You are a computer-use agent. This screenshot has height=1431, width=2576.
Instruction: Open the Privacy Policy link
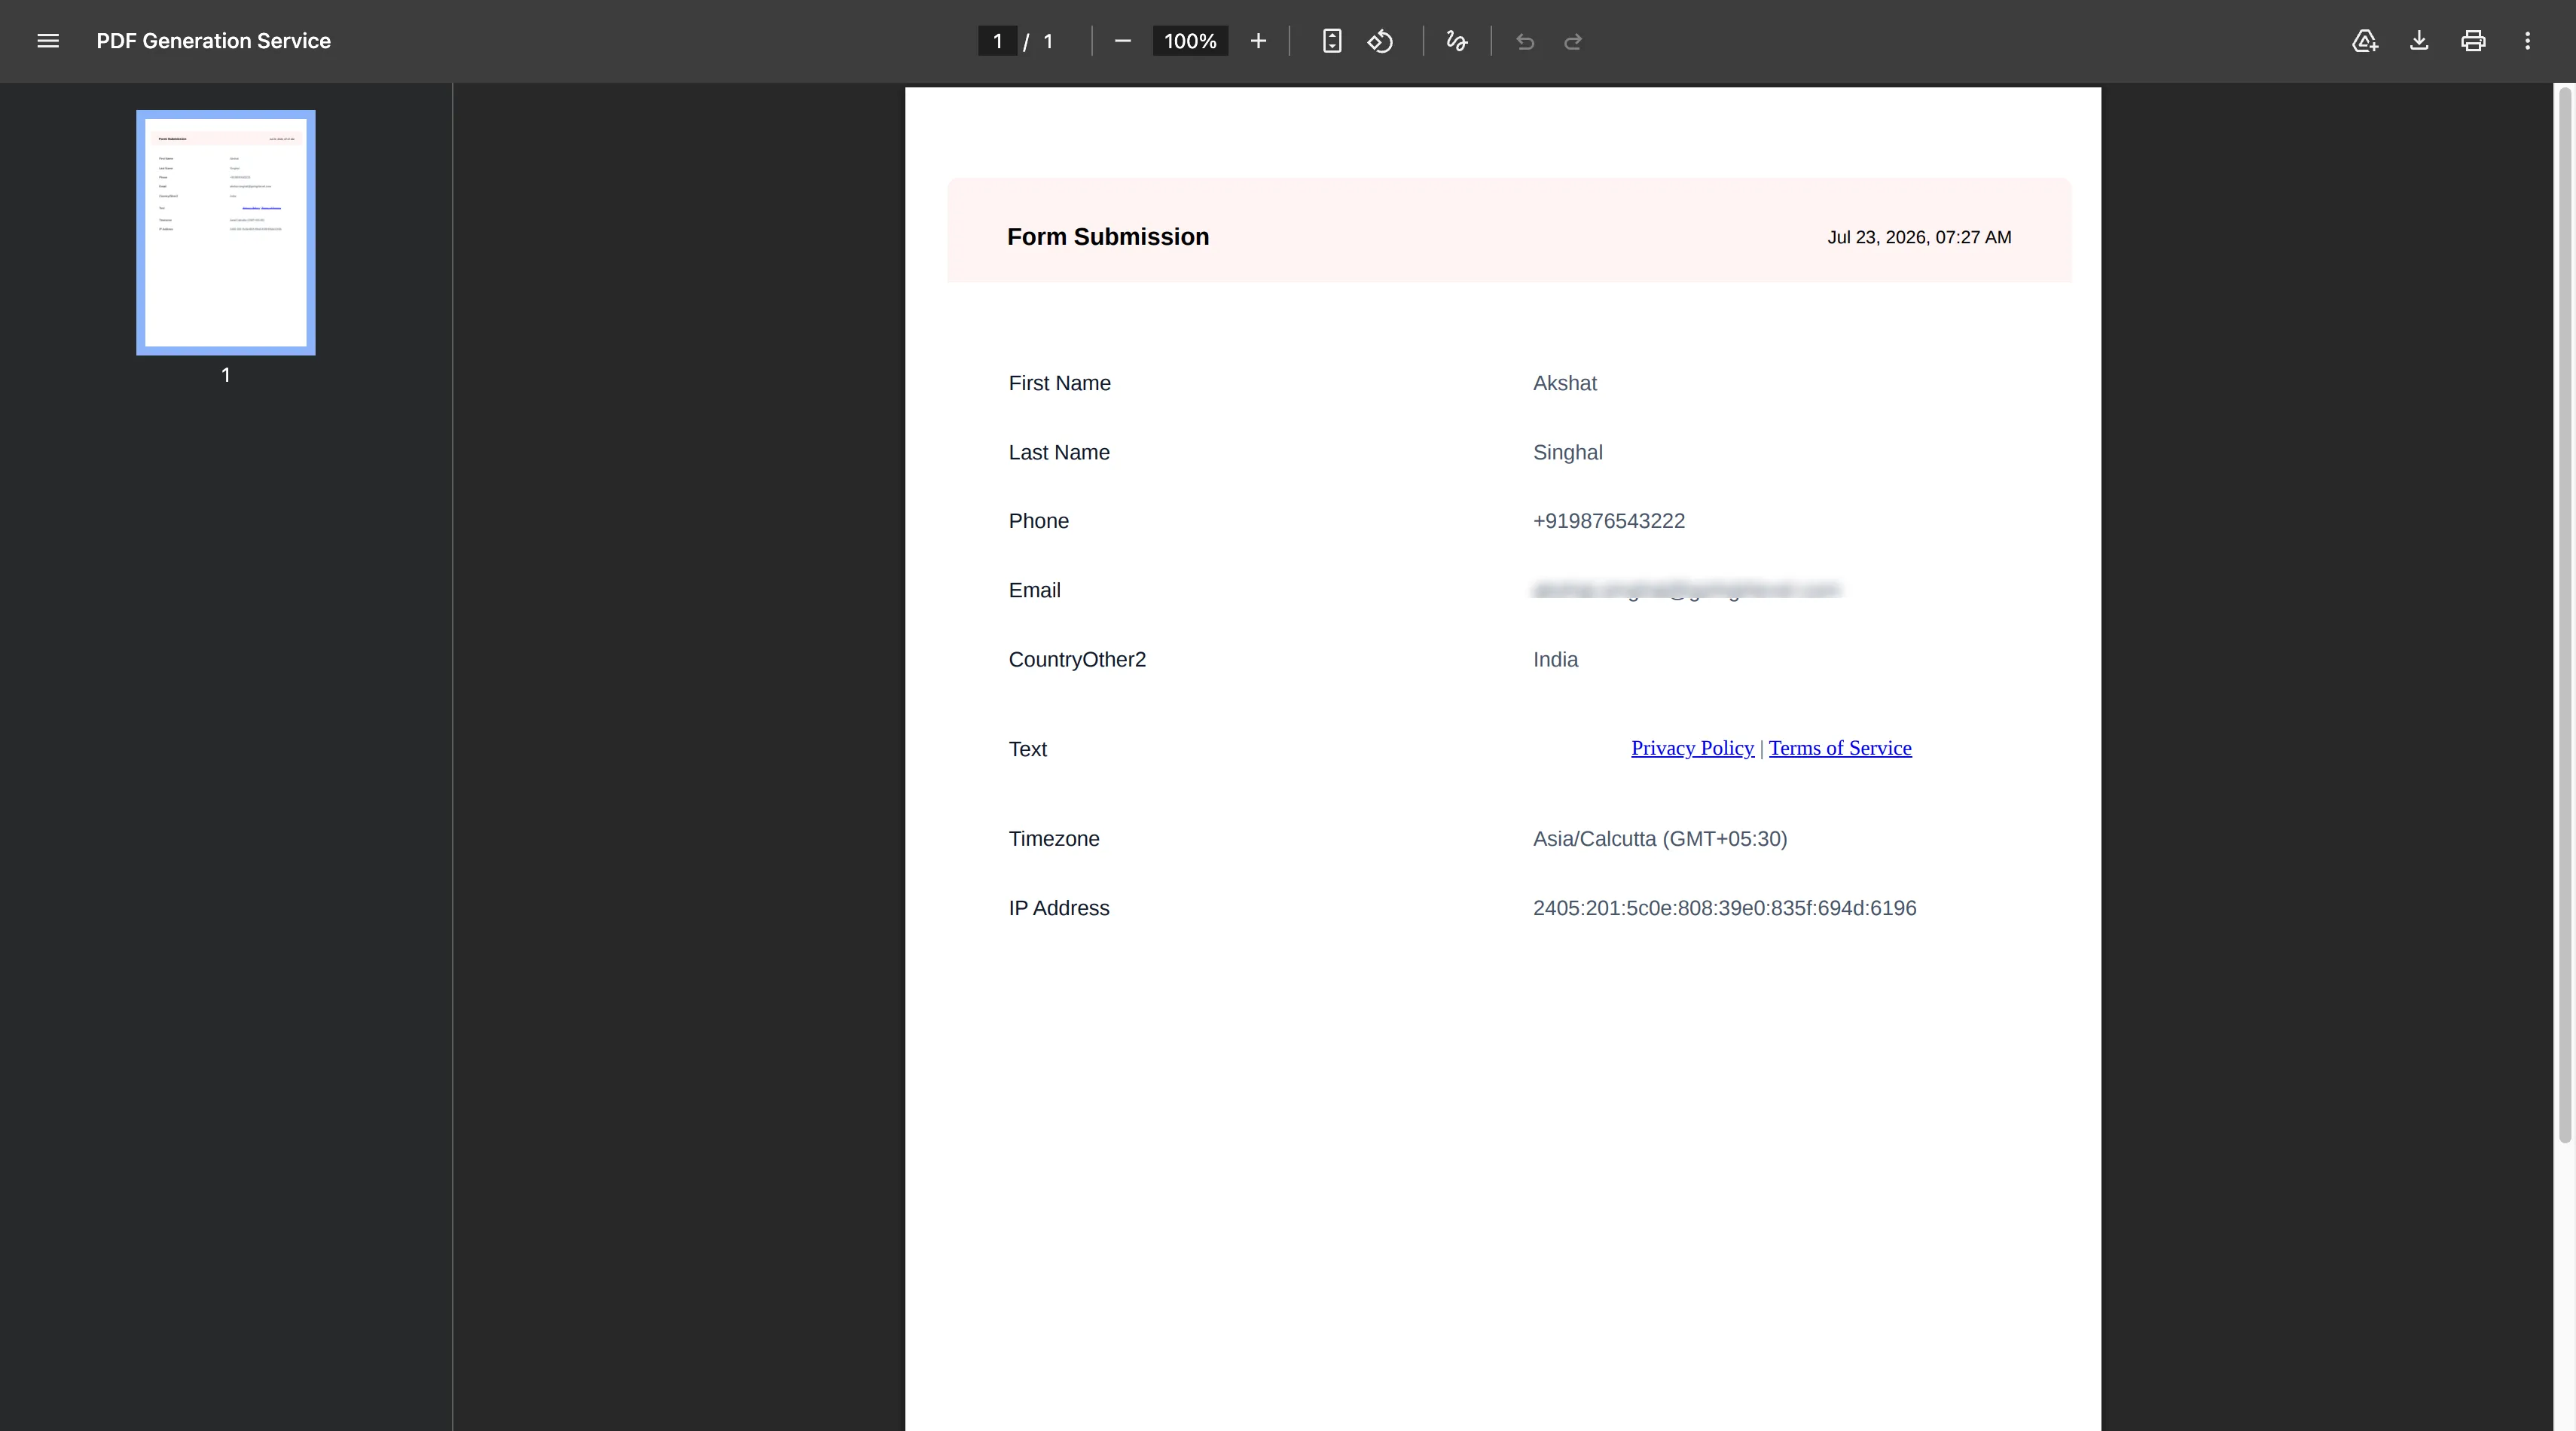pos(1692,748)
